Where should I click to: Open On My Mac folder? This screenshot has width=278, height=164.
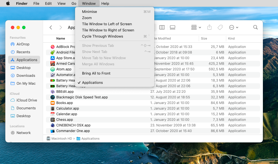point(24,84)
